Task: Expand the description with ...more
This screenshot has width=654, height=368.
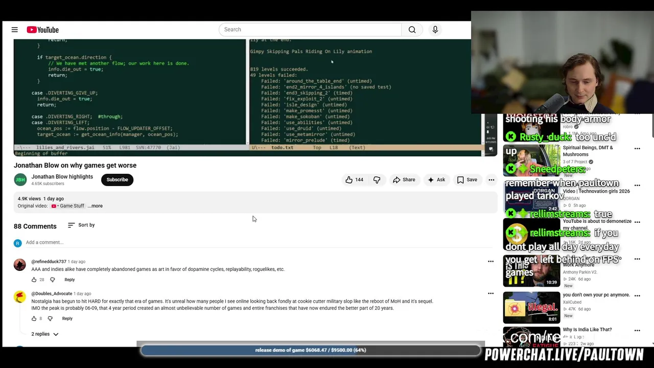Action: click(x=95, y=206)
